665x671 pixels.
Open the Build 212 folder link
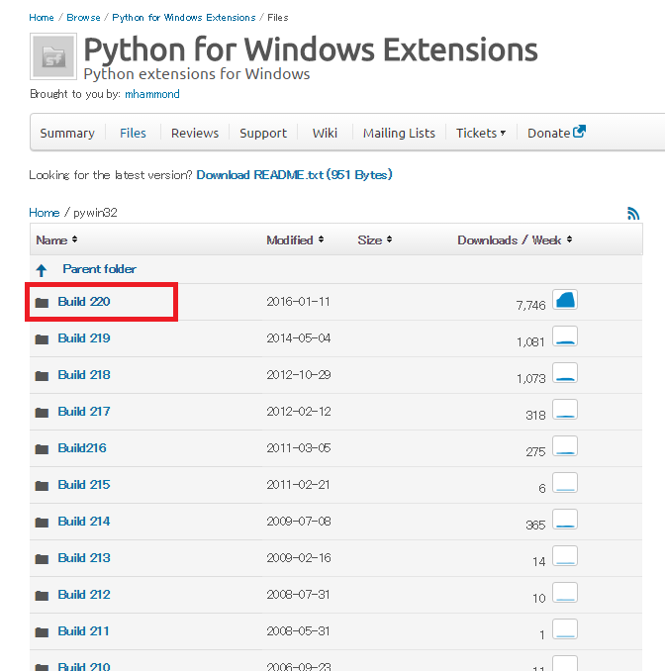pos(84,595)
